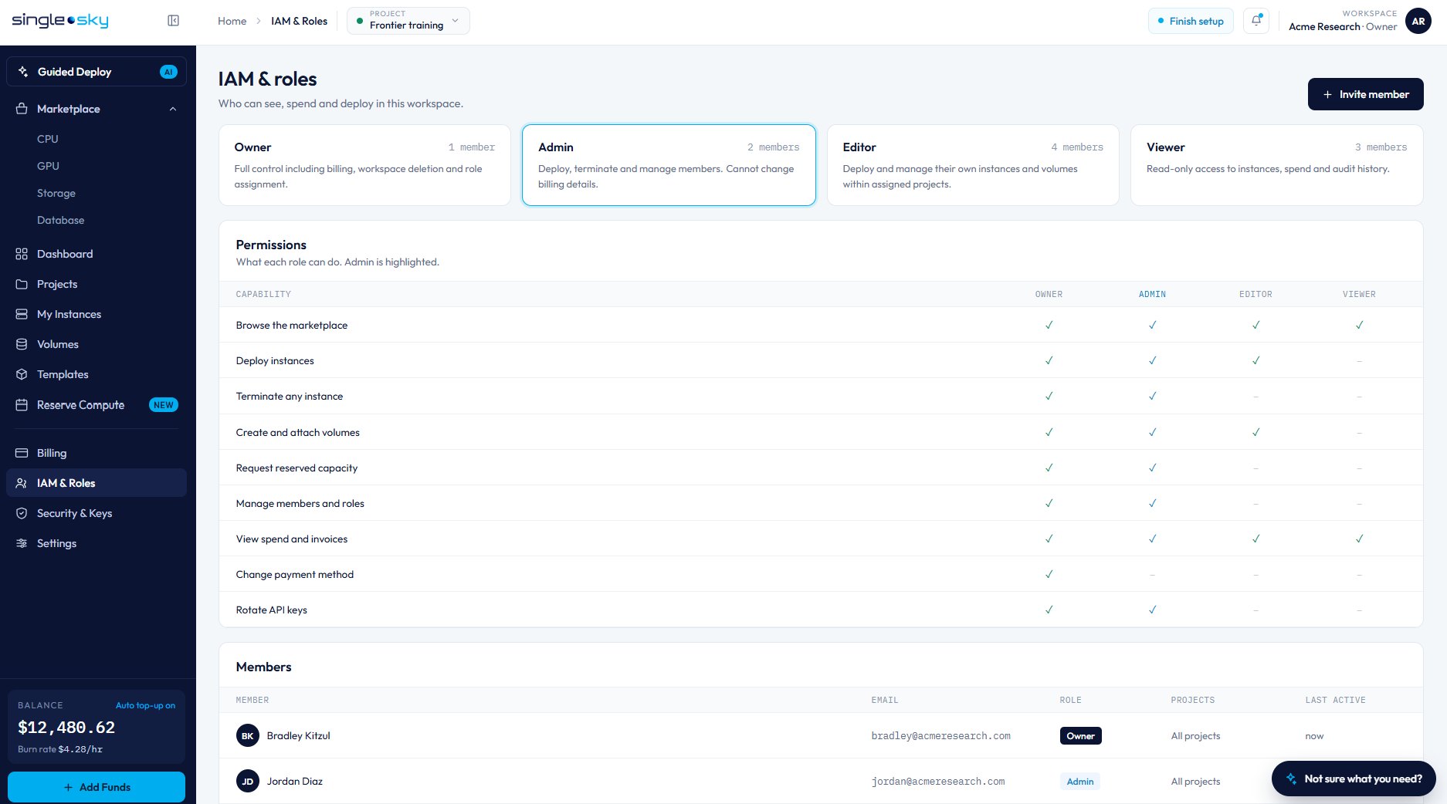Click the Security & Keys shield icon
Screen dimensions: 1447x804
(22, 513)
